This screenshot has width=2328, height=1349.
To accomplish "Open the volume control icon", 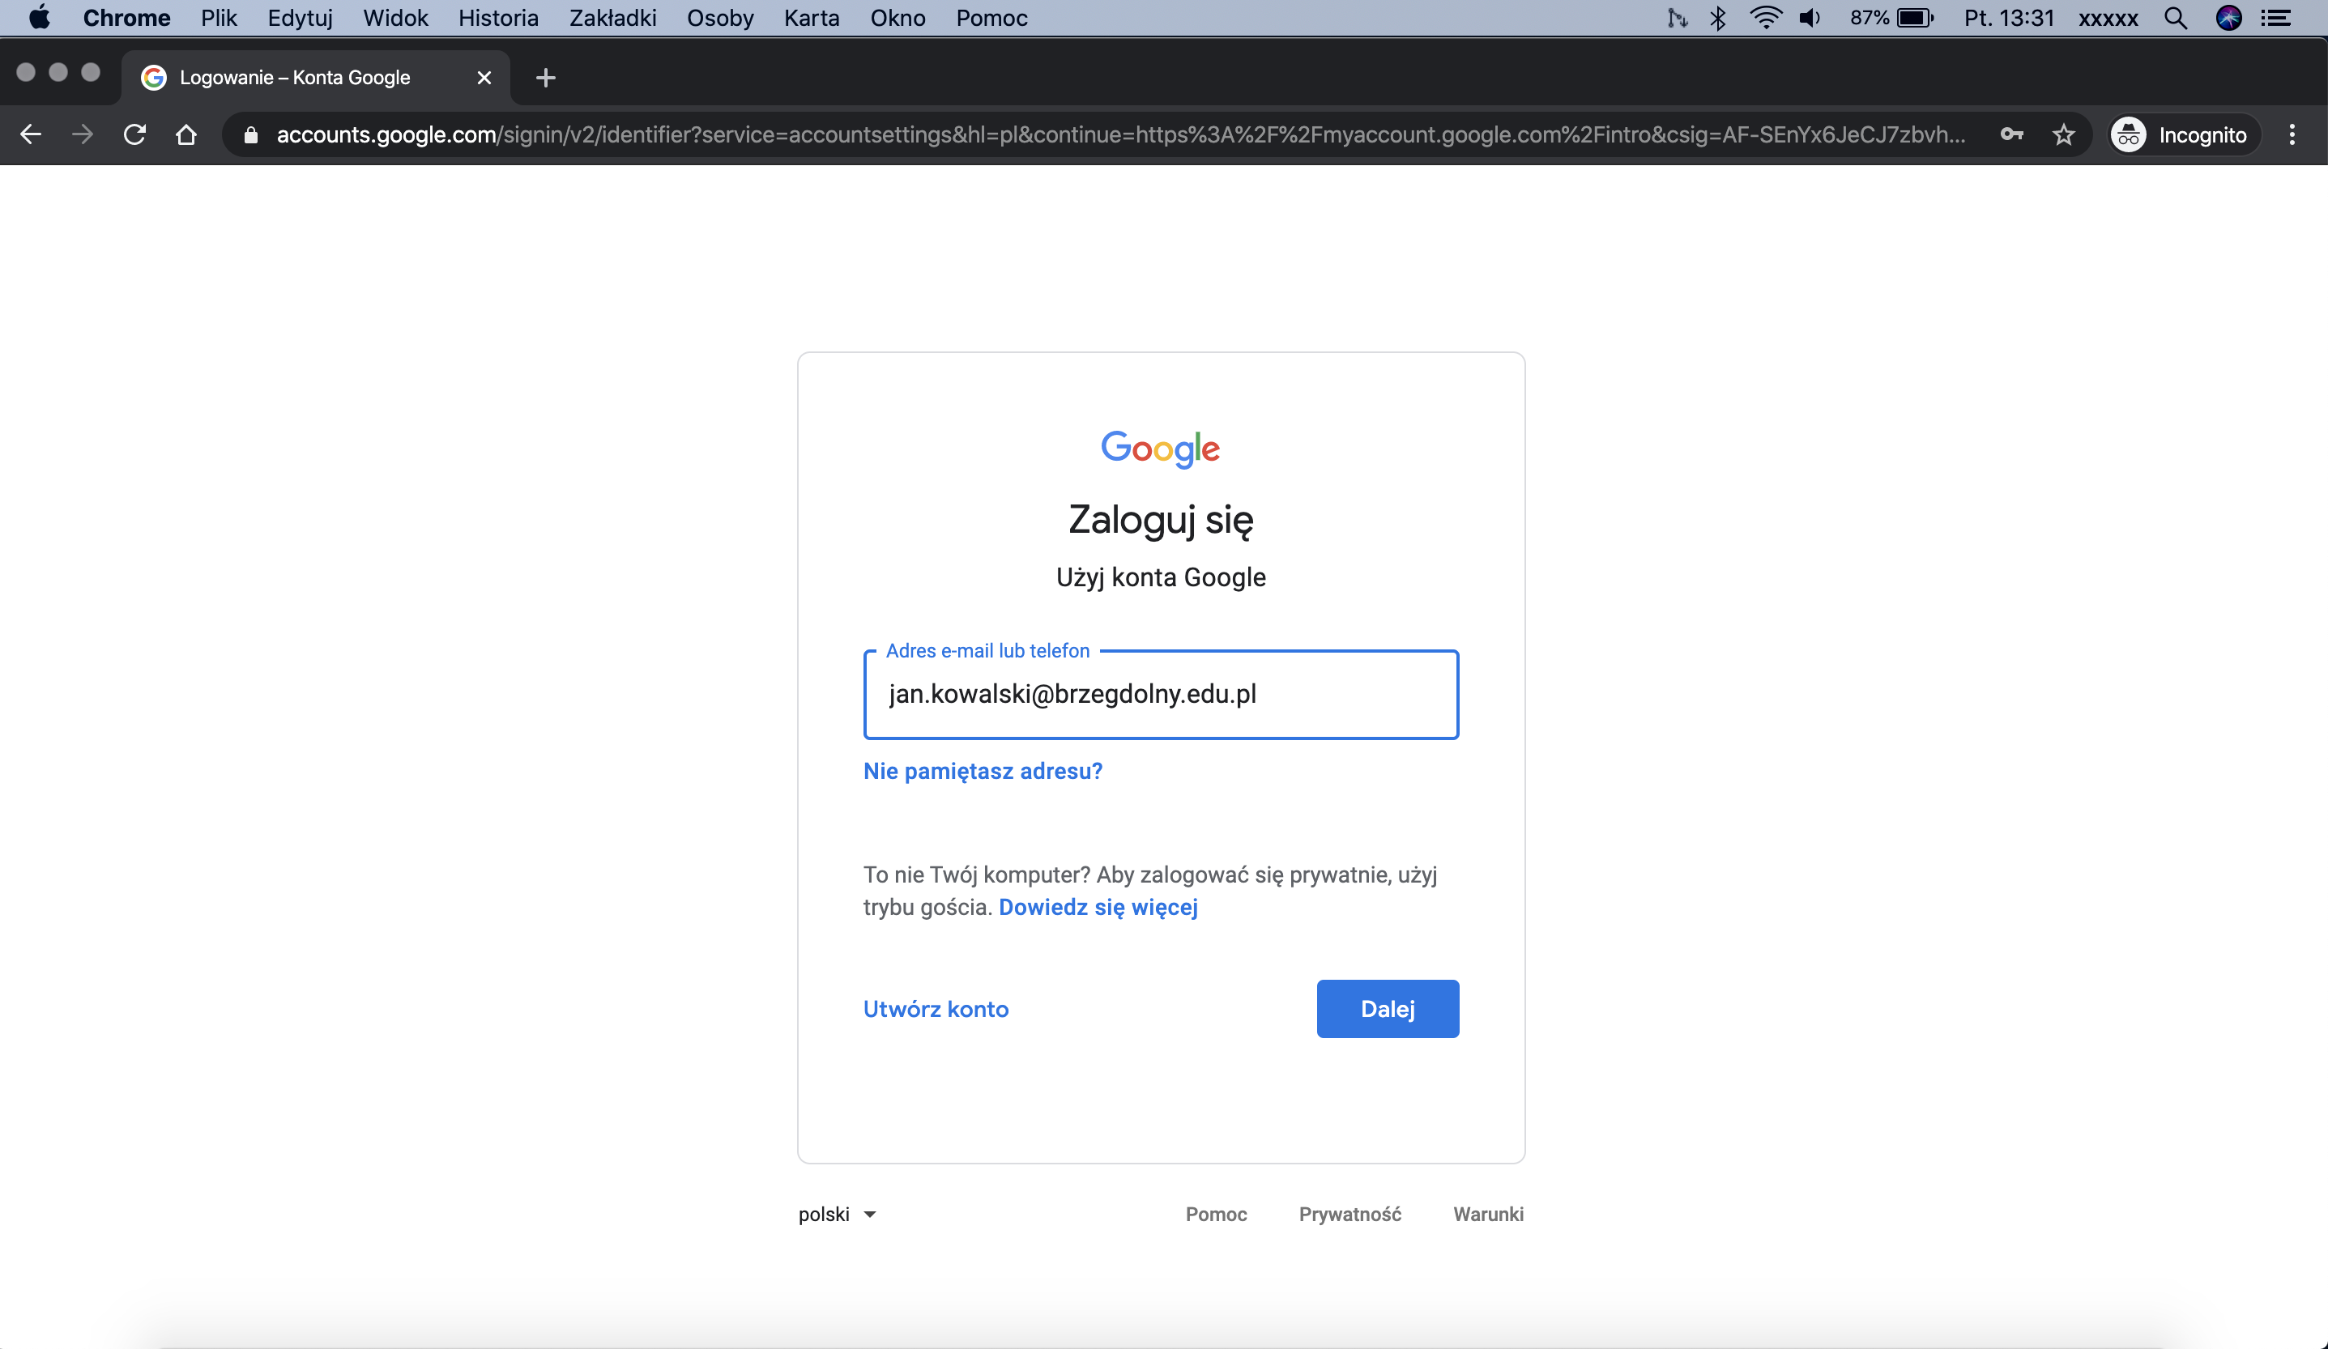I will tap(1810, 18).
